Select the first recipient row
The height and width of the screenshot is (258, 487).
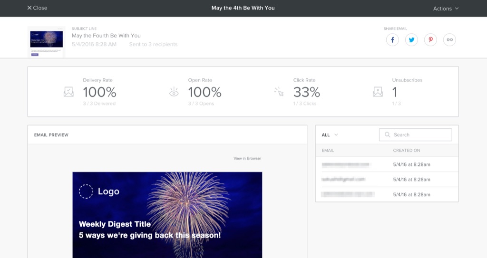[387, 164]
